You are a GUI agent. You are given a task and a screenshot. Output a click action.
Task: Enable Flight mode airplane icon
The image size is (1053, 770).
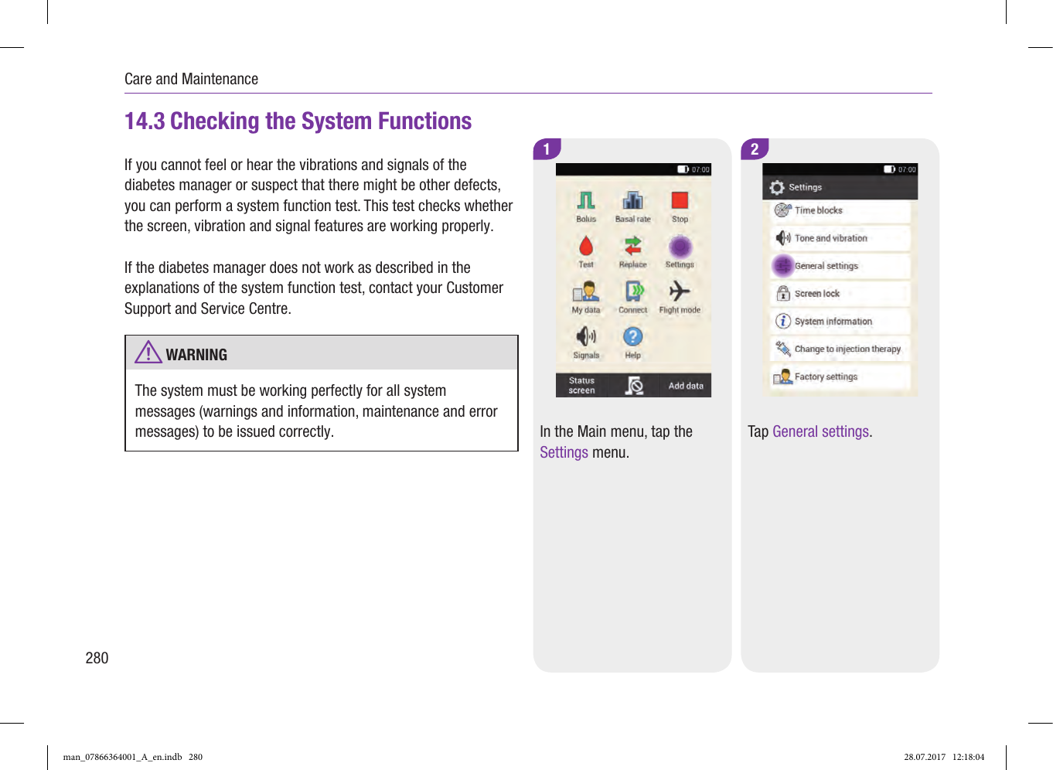tap(680, 291)
